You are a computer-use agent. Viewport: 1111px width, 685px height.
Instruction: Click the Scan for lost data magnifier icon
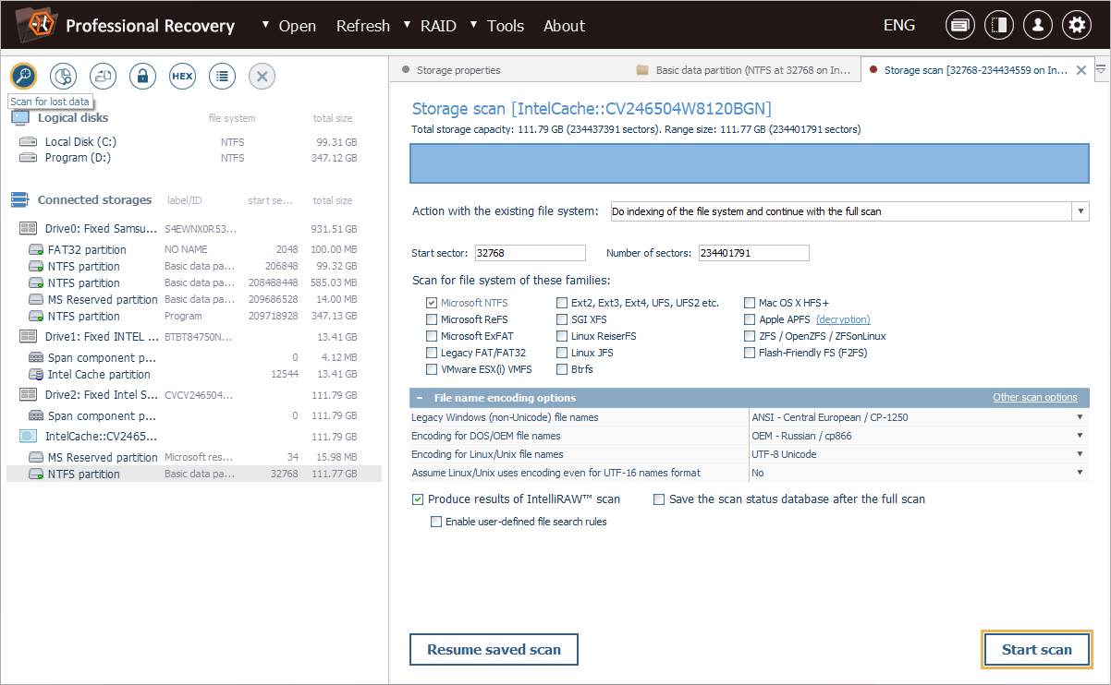pyautogui.click(x=23, y=76)
